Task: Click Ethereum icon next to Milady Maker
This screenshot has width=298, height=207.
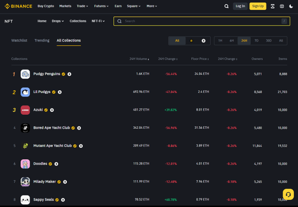Action: pyautogui.click(x=65, y=182)
